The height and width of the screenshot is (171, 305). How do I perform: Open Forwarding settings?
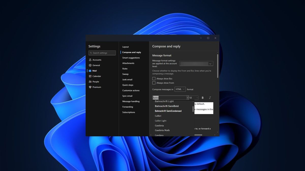(128, 107)
